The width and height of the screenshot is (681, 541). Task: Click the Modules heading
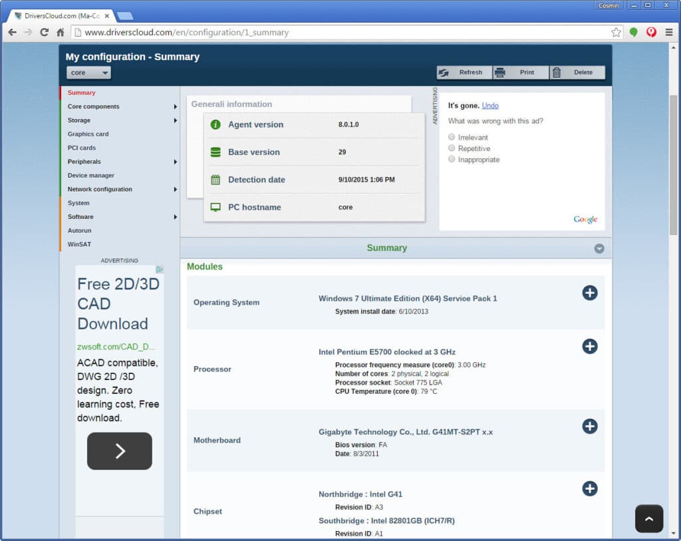tap(205, 266)
